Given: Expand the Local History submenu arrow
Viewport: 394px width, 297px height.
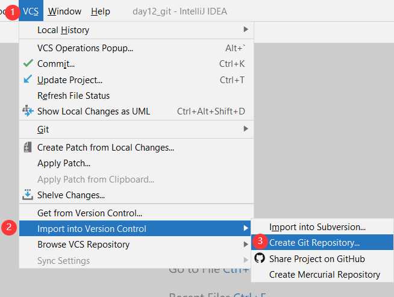Looking at the screenshot, I should pos(246,30).
